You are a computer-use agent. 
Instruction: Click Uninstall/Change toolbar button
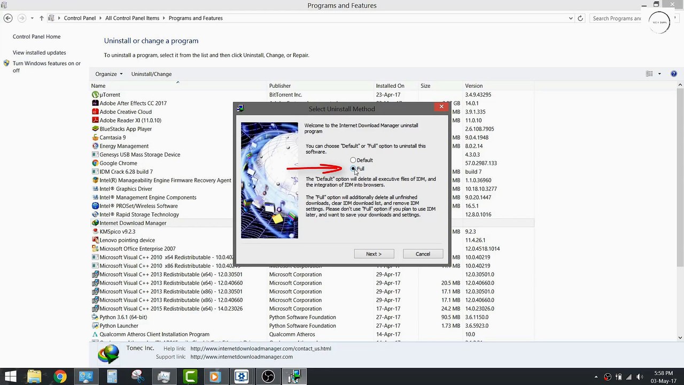click(152, 74)
